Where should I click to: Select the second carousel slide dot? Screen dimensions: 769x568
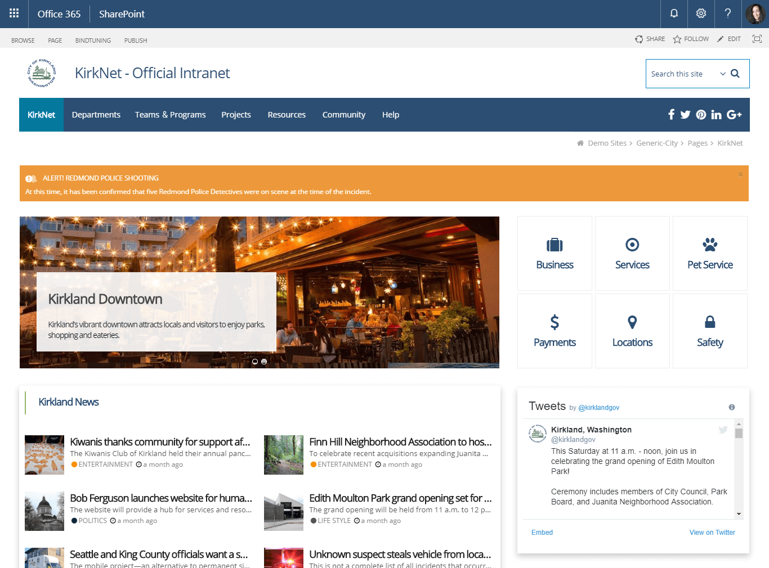tap(264, 362)
